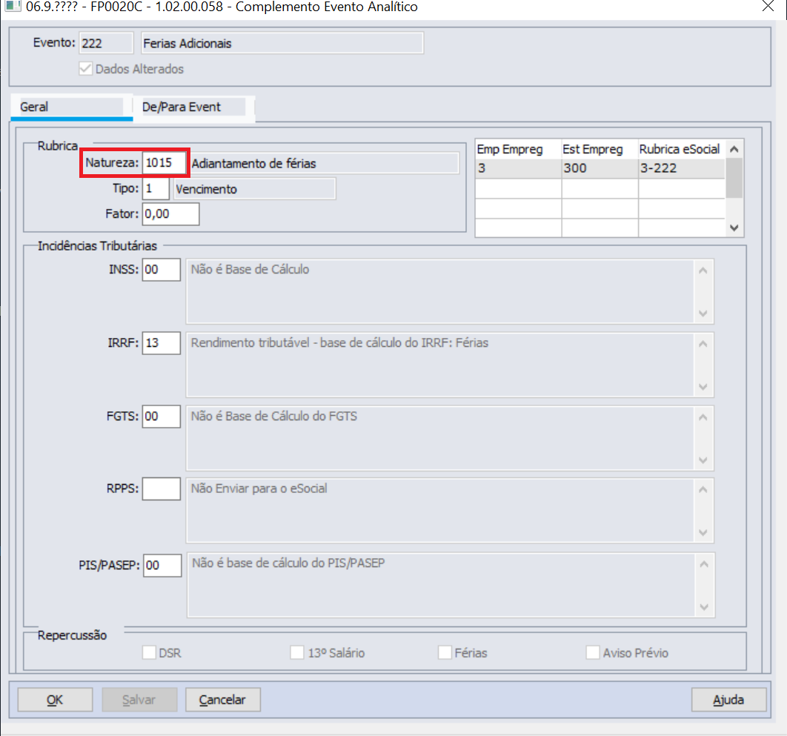Click 'Não é base de cálculo do PIS/PASEP' text
This screenshot has width=787, height=736.
[288, 563]
